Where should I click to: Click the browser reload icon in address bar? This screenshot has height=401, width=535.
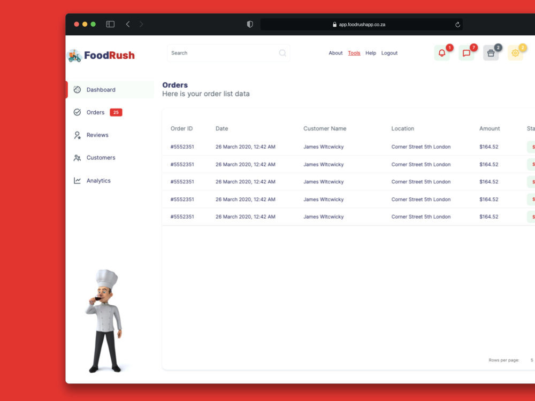pos(457,24)
